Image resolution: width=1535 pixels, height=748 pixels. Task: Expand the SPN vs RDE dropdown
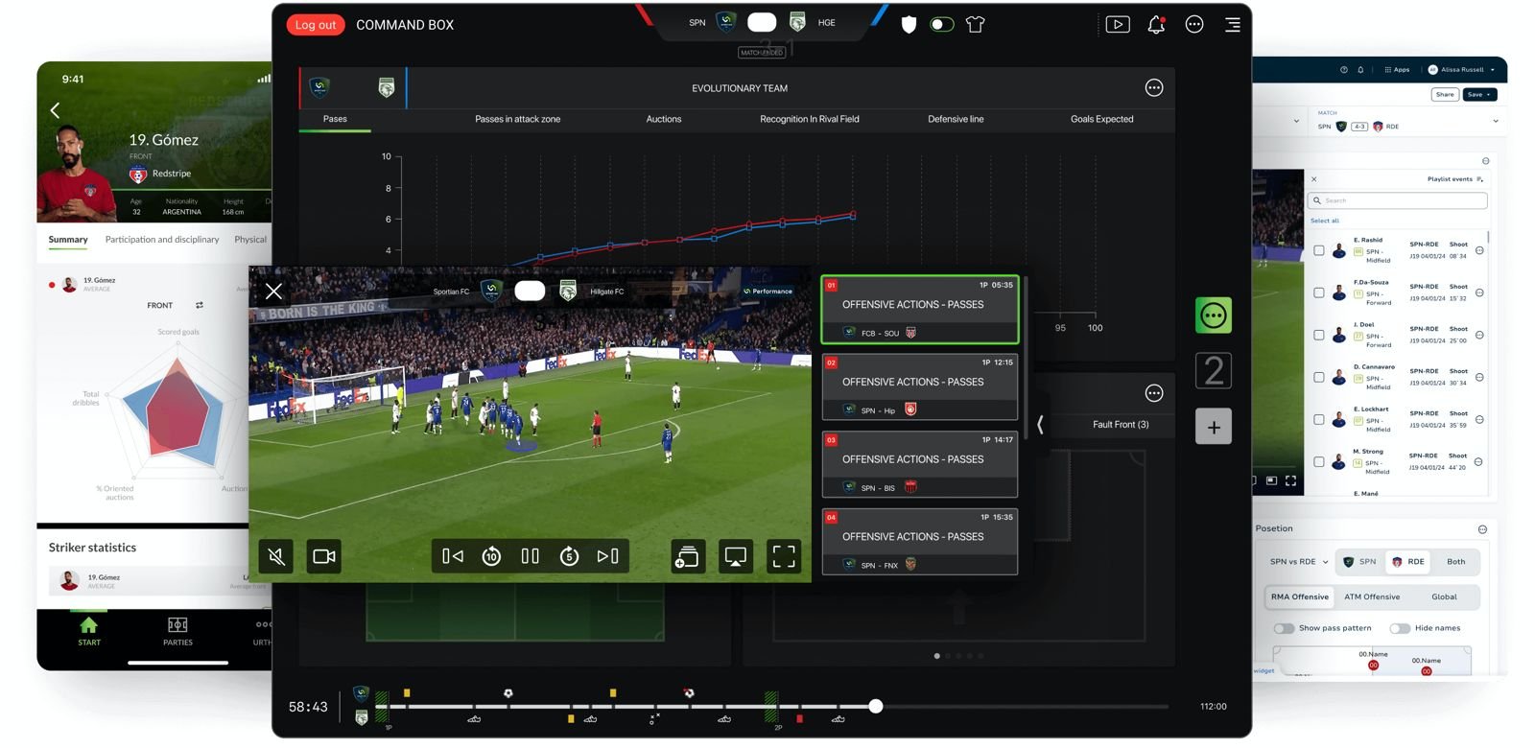click(1299, 562)
